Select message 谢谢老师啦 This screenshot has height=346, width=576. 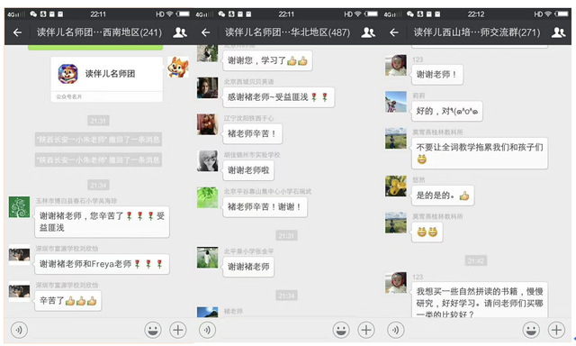click(248, 170)
